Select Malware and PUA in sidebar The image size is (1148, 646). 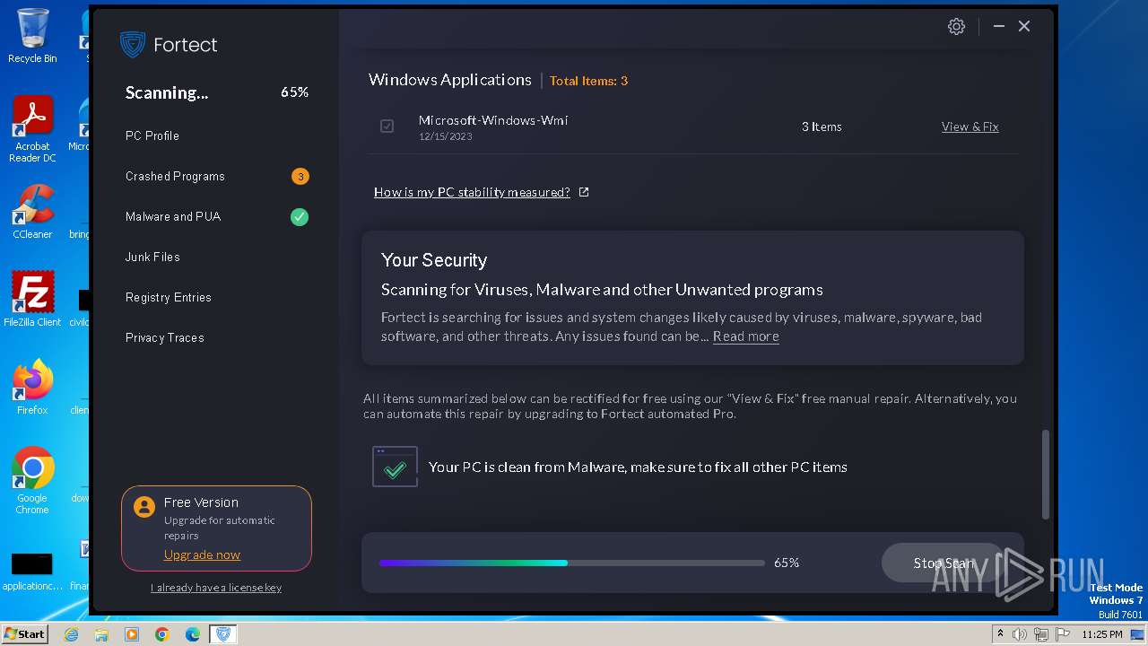173,217
